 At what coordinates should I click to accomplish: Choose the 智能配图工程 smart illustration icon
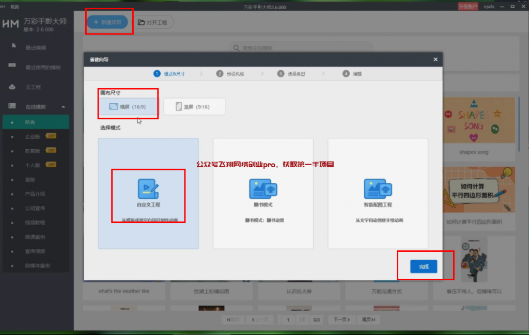pos(378,189)
